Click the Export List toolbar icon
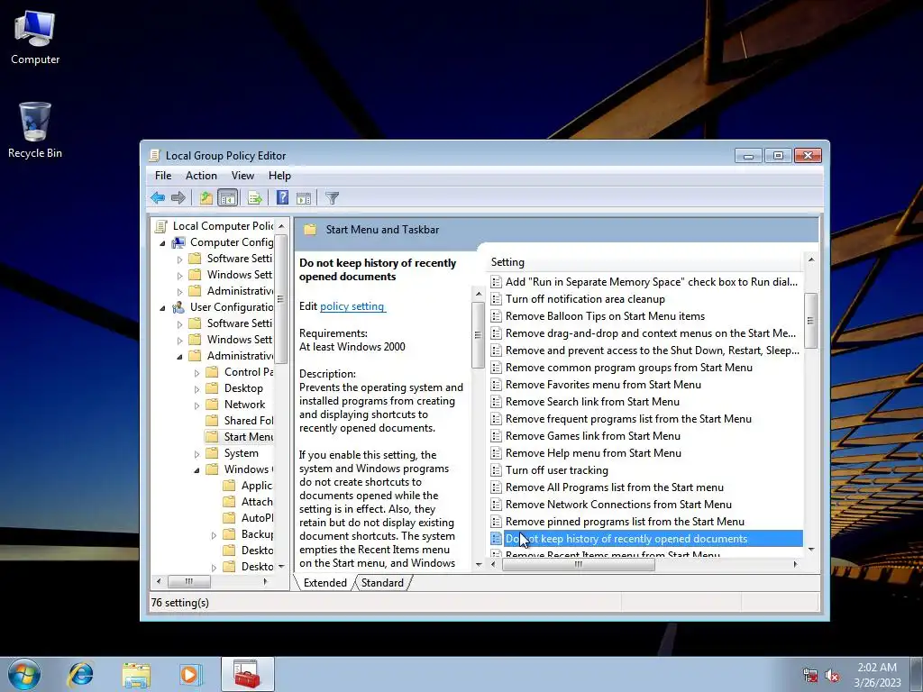 click(255, 197)
